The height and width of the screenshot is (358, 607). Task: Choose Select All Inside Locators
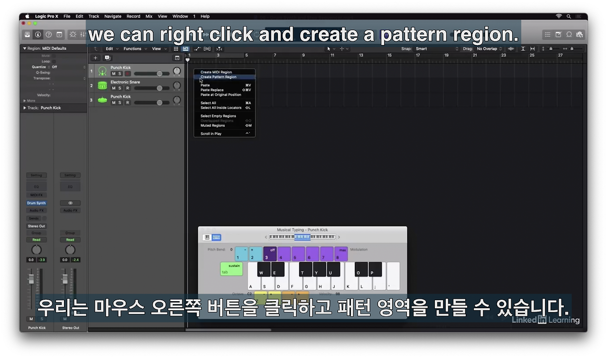[x=224, y=107]
